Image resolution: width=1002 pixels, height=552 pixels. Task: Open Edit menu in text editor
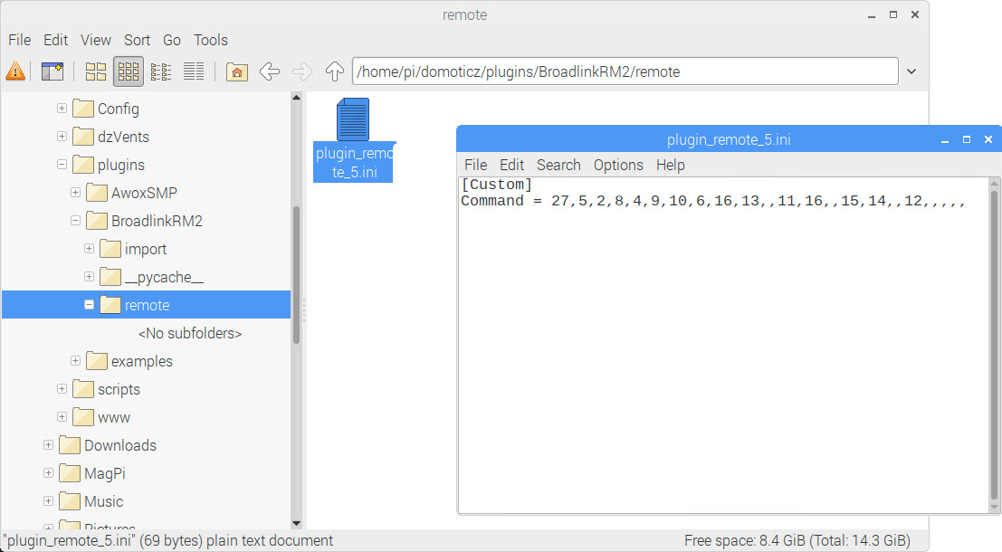512,165
